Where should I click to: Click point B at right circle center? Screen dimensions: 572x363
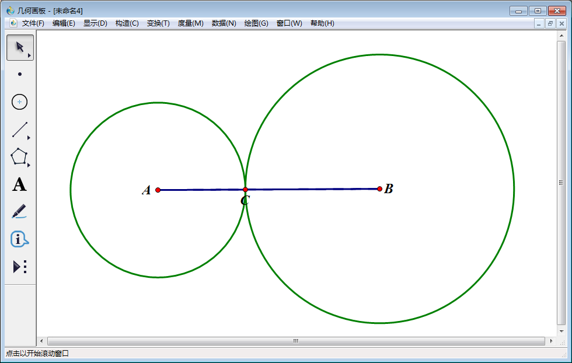pos(379,189)
